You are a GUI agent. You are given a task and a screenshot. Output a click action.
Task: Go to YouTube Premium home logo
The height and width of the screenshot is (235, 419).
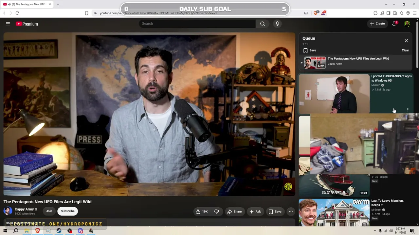point(27,24)
